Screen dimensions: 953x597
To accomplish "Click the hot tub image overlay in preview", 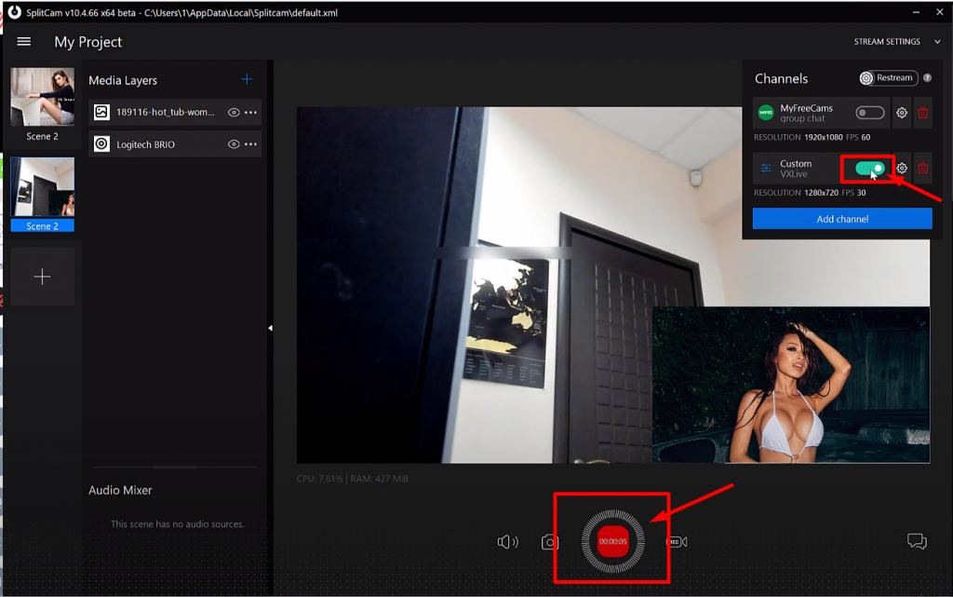I will tap(791, 385).
